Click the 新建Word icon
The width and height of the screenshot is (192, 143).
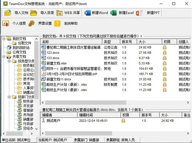click(87, 13)
